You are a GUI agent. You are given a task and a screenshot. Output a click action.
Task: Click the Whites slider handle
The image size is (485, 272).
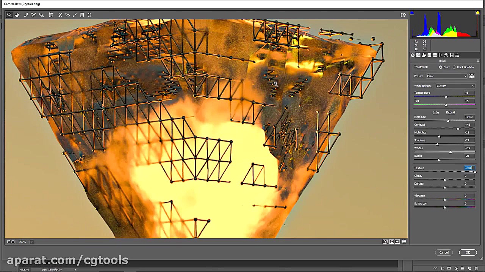pos(451,152)
